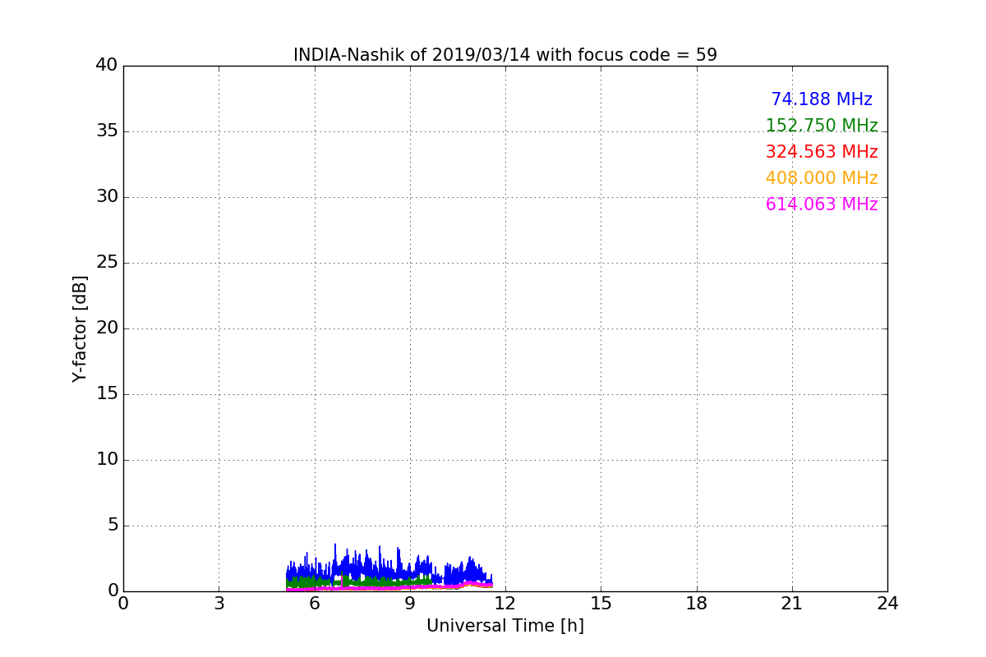The height and width of the screenshot is (657, 986).
Task: Click the 'Y-factor [dB]' axis label
Action: [x=80, y=328]
